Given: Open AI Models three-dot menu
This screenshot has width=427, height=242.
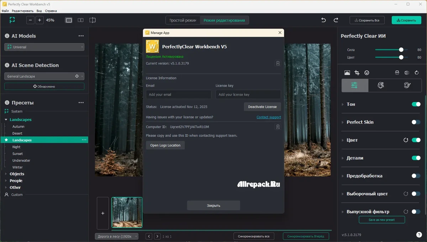Looking at the screenshot, I should pos(81,36).
